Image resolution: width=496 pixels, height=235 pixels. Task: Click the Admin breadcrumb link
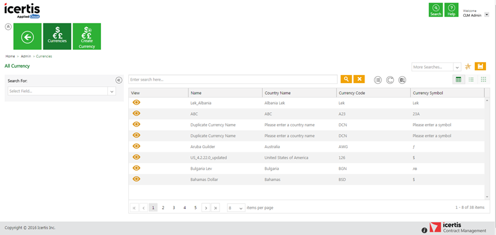pos(26,56)
